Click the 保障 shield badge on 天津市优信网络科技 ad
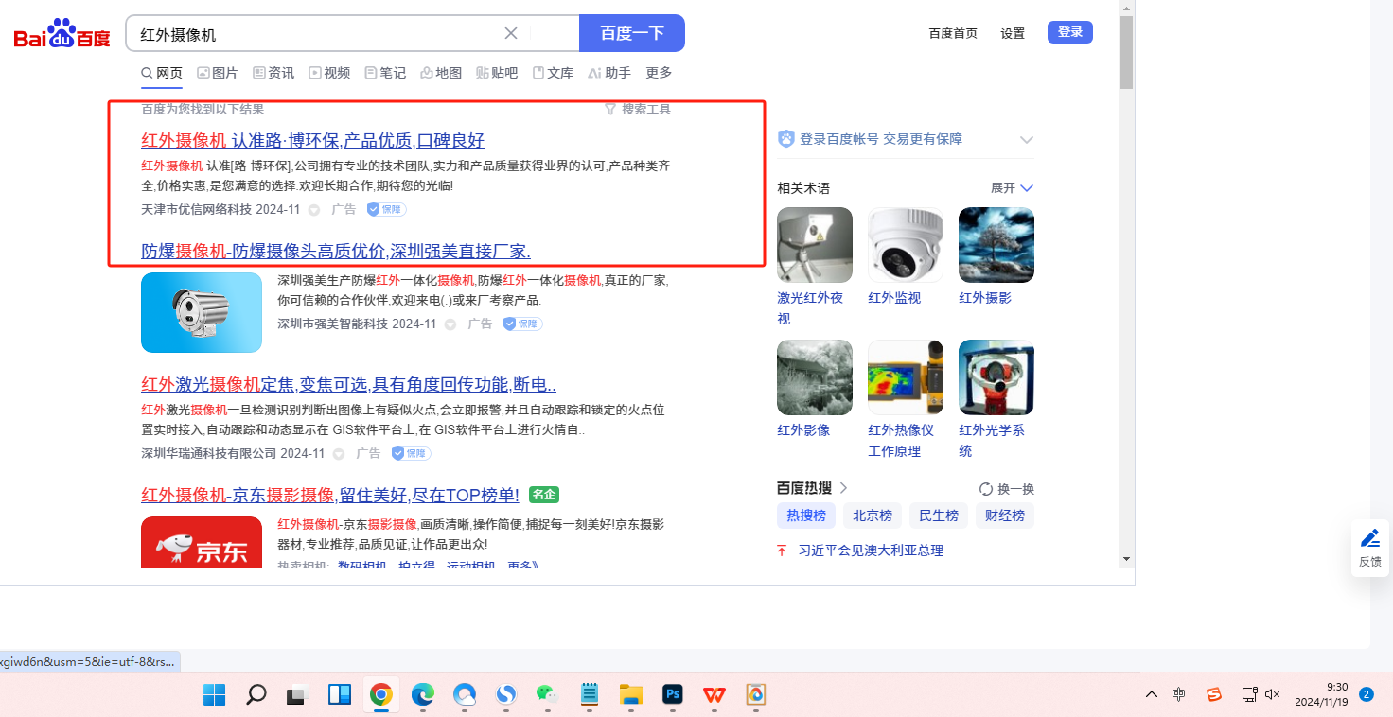 point(386,209)
